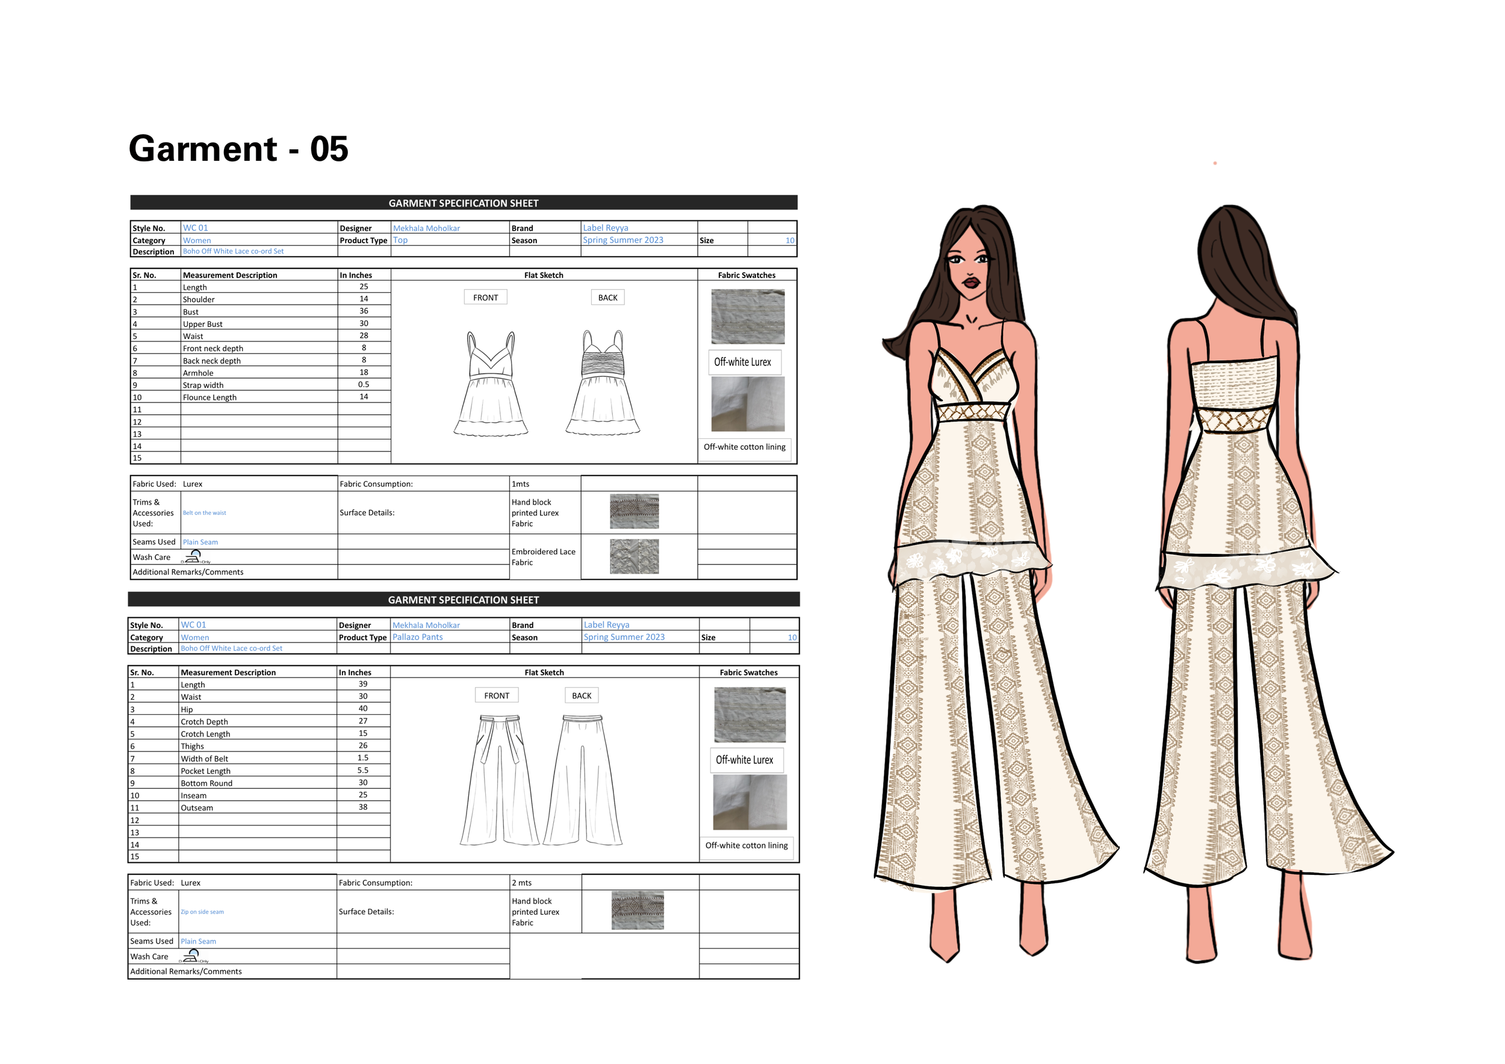Click the BACK label above pants sketch
1505x1064 pixels.
(582, 695)
